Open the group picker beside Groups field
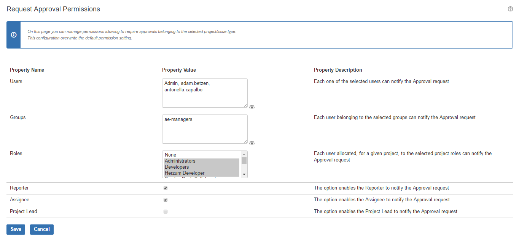The height and width of the screenshot is (243, 519). tap(252, 143)
